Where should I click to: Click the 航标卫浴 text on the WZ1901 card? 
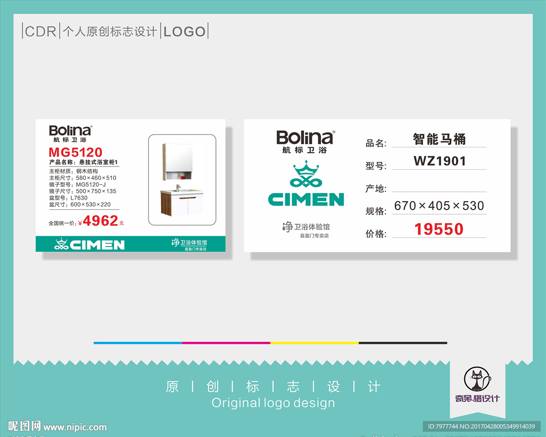click(x=305, y=150)
